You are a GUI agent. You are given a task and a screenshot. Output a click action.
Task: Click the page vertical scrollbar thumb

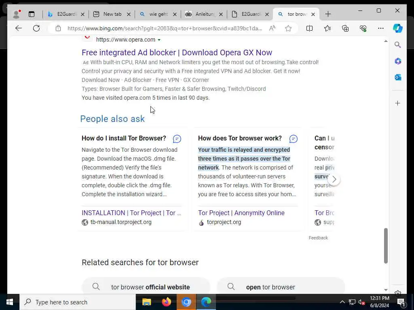pyautogui.click(x=386, y=246)
